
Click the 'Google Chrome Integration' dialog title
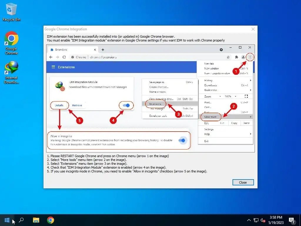point(66,29)
